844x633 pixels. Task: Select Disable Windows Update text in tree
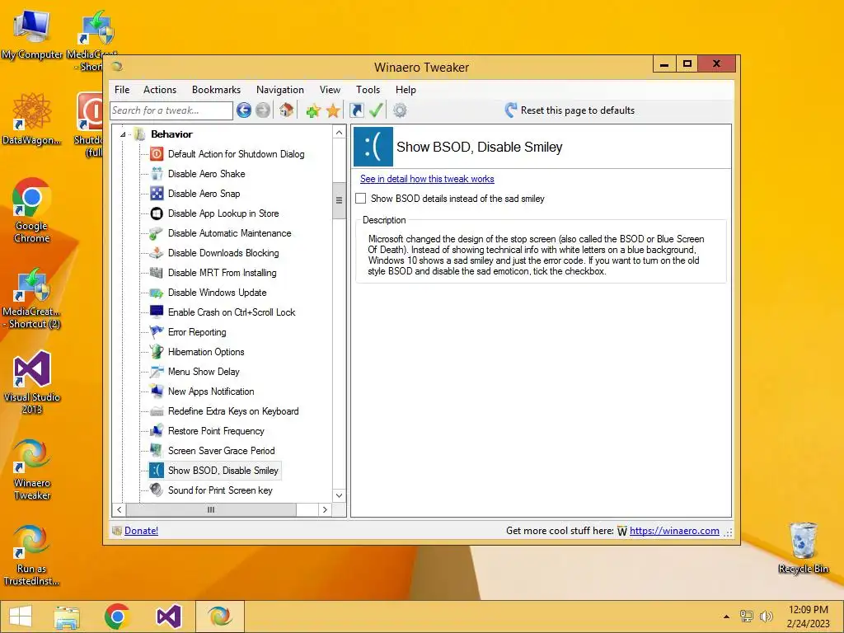217,293
